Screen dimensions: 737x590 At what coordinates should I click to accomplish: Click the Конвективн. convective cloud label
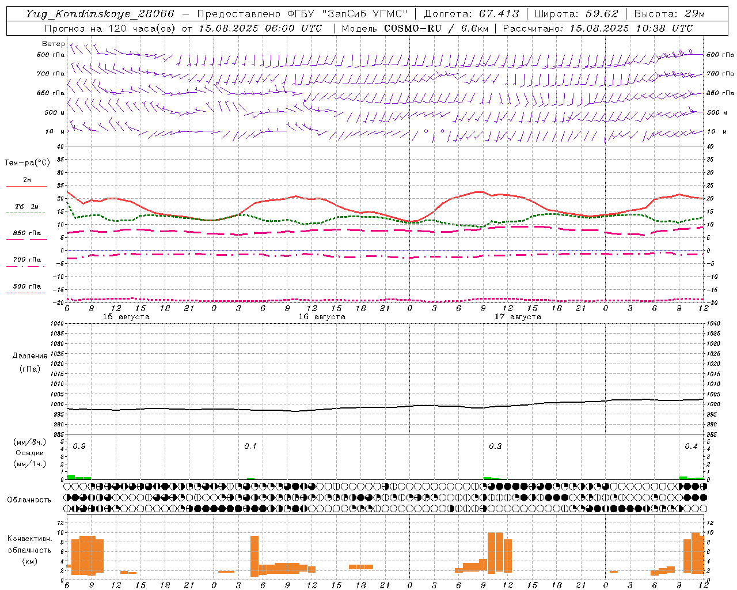click(x=29, y=539)
